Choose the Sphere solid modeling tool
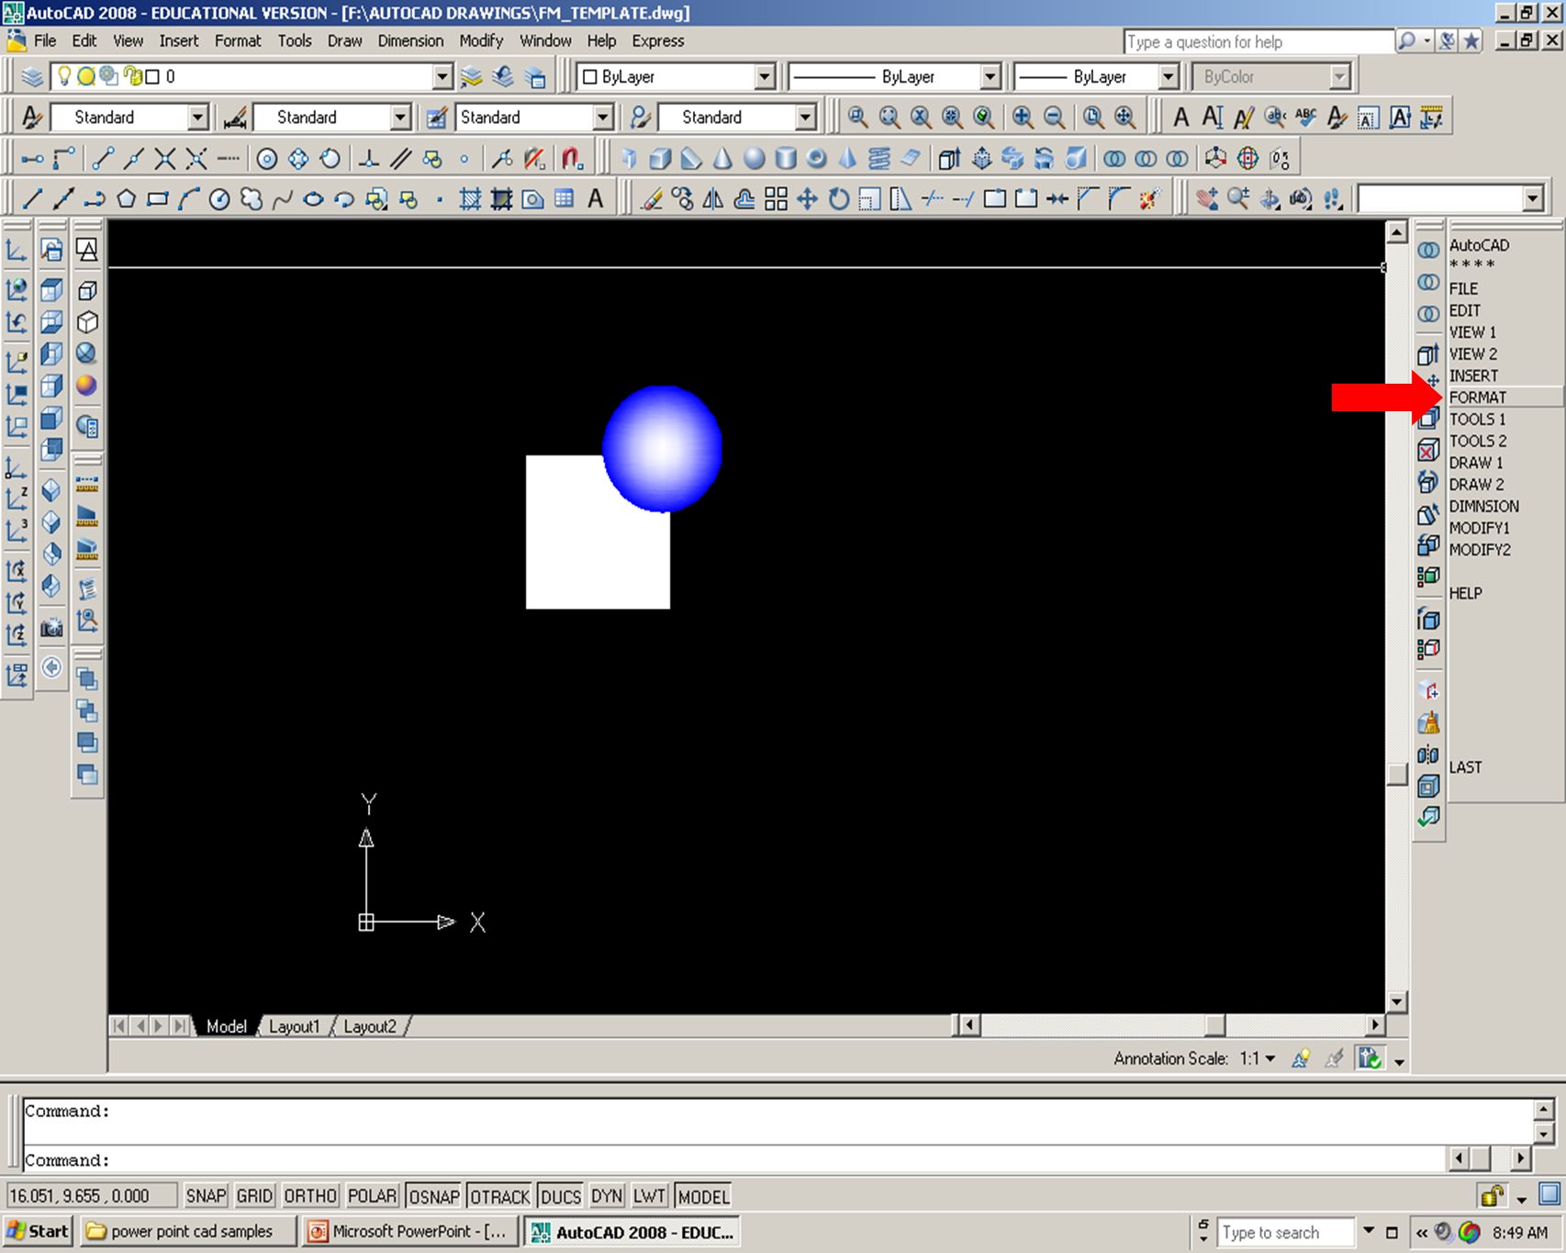1566x1253 pixels. (x=755, y=158)
